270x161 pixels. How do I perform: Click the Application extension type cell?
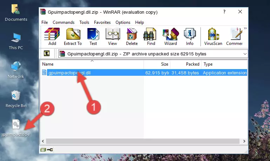pos(225,73)
